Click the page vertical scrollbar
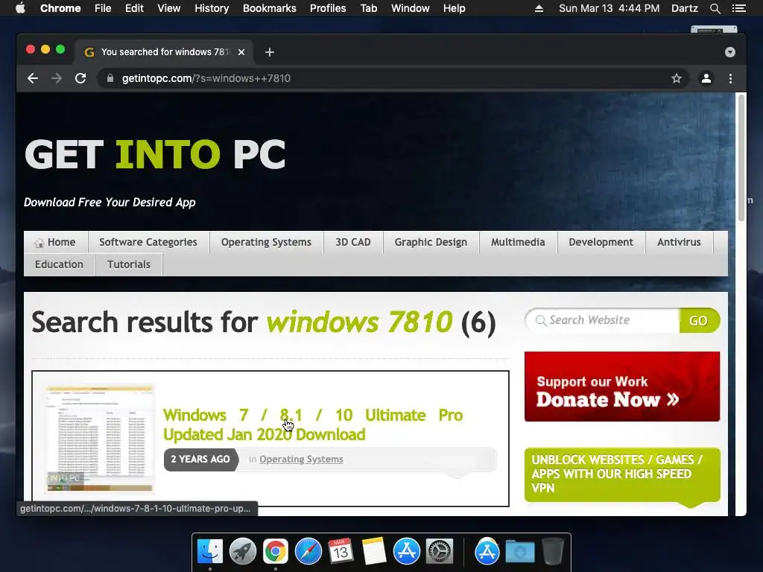The image size is (763, 572). coord(741,159)
